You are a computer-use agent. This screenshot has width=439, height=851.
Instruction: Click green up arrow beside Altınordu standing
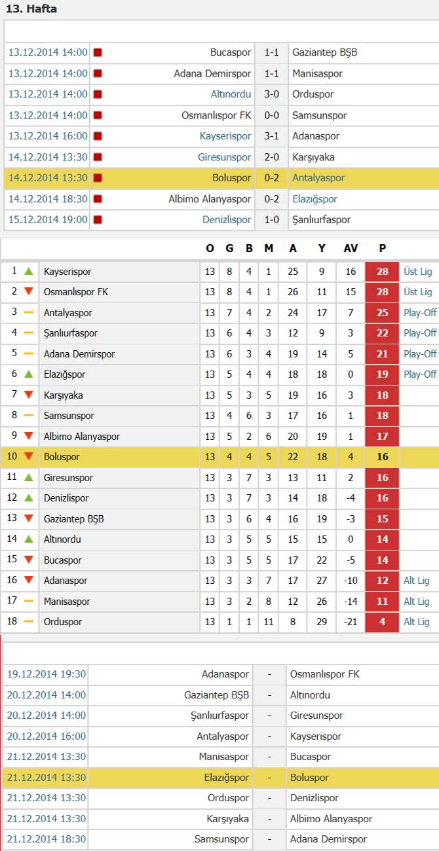pos(28,539)
